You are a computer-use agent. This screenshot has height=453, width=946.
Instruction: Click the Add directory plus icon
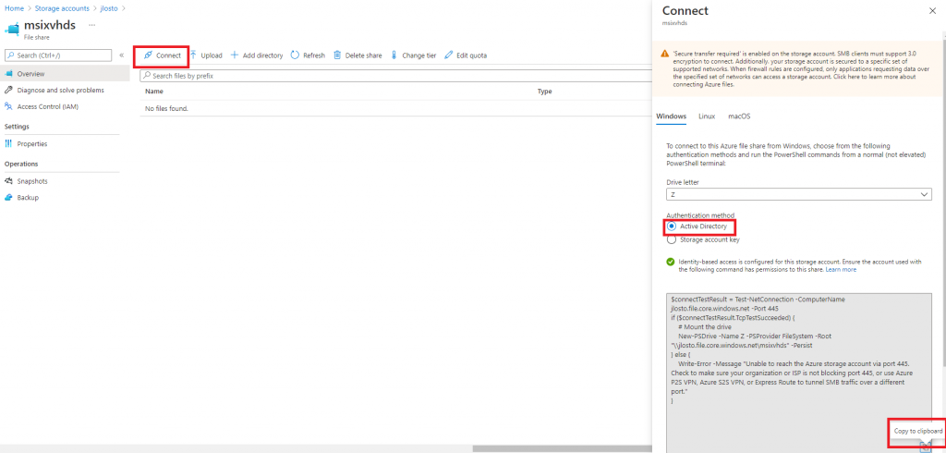point(235,55)
